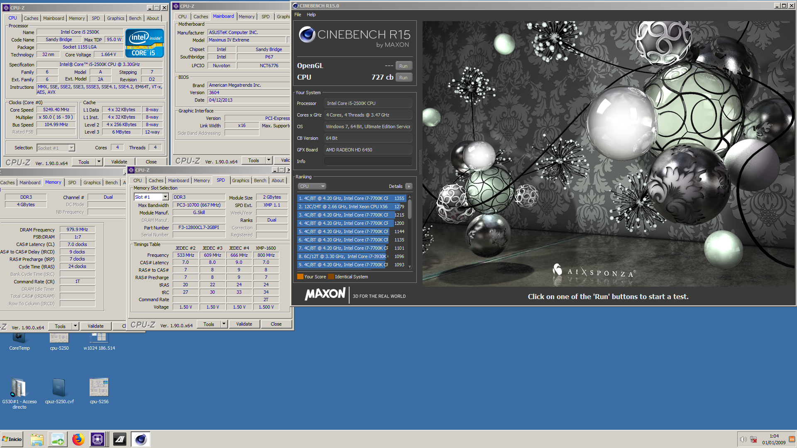Image resolution: width=797 pixels, height=448 pixels.
Task: Click the DRAM Frequency value 979.9 MHz
Action: pos(78,229)
